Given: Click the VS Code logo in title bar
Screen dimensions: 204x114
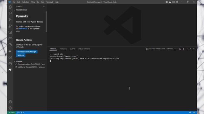Looking at the screenshot, I should pos(9,2).
